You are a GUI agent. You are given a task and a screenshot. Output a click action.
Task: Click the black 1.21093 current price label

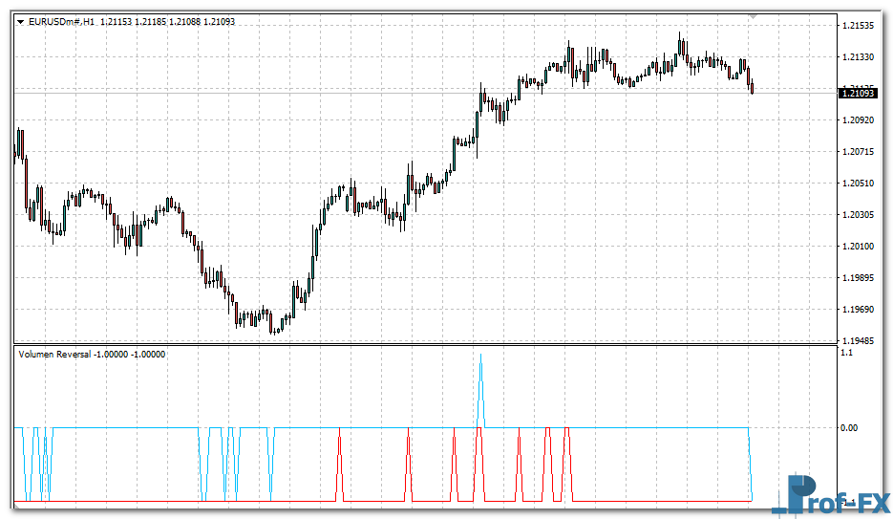(x=857, y=93)
